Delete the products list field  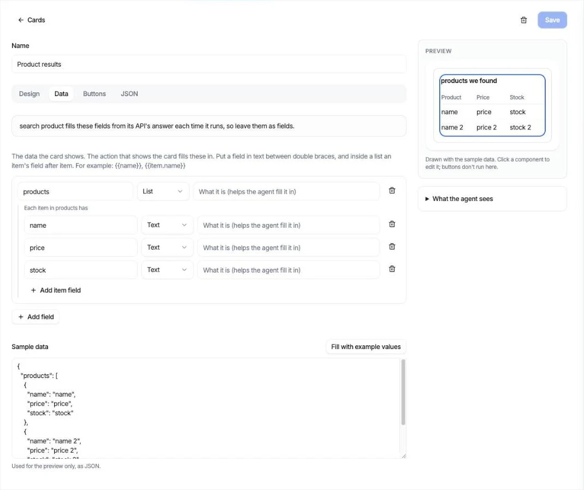click(392, 191)
